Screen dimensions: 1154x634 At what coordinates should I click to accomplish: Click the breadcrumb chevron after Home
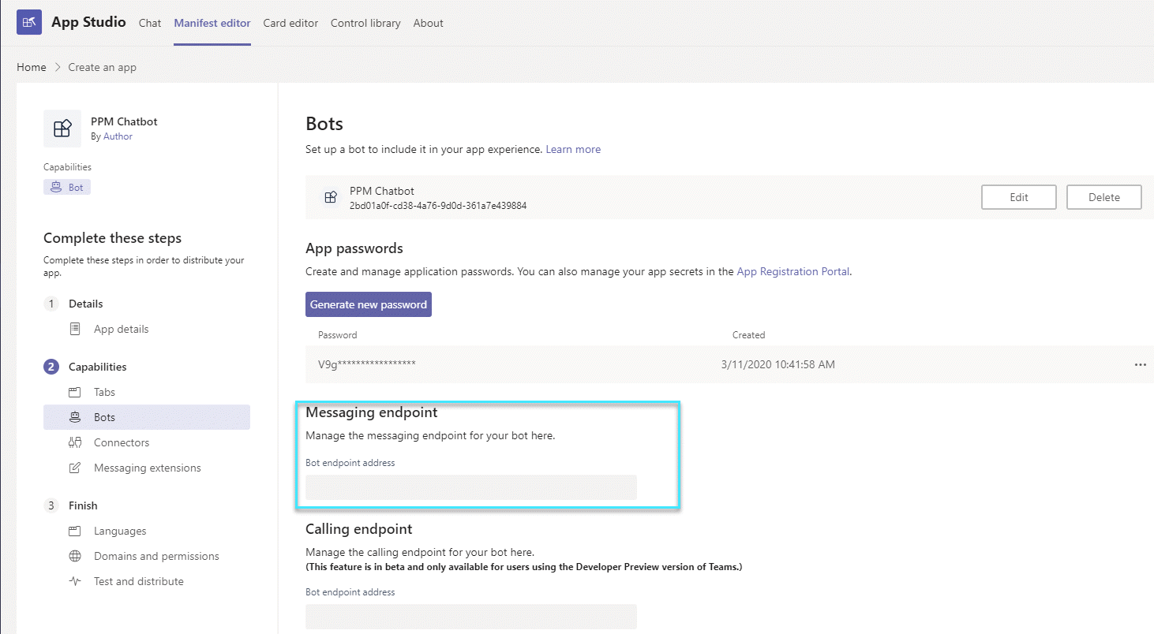click(x=58, y=67)
